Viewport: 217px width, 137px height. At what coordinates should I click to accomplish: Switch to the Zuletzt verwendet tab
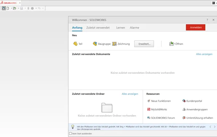pos(98,28)
